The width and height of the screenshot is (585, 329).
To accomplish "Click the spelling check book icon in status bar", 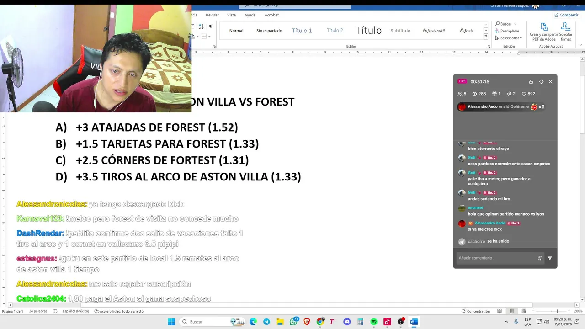I will click(x=55, y=311).
